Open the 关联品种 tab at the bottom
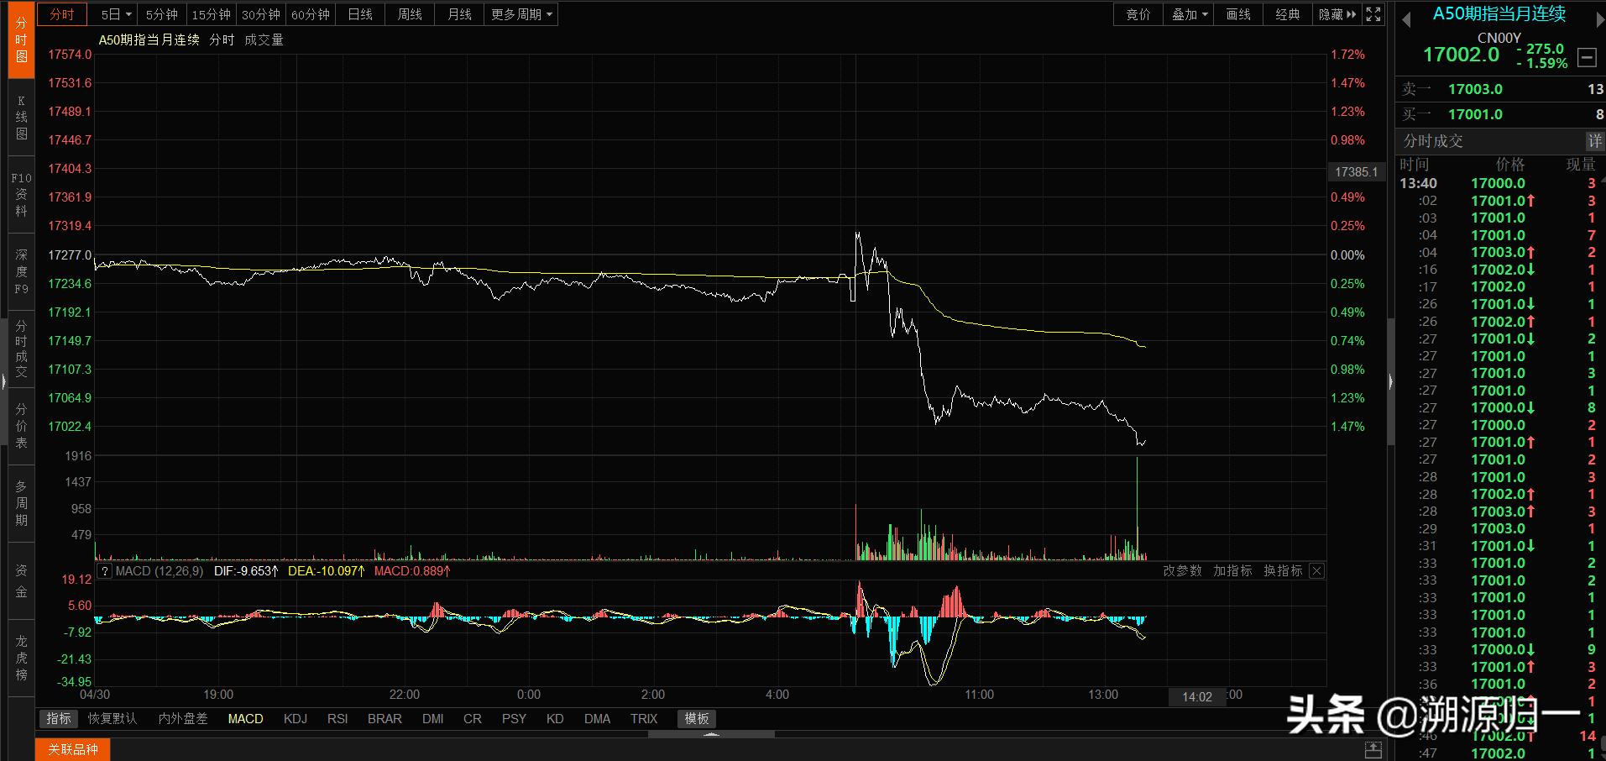1606x761 pixels. (x=73, y=749)
